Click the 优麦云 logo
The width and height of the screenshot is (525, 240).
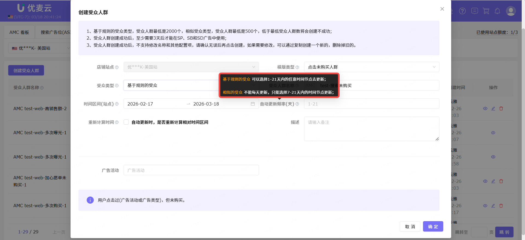click(x=34, y=8)
